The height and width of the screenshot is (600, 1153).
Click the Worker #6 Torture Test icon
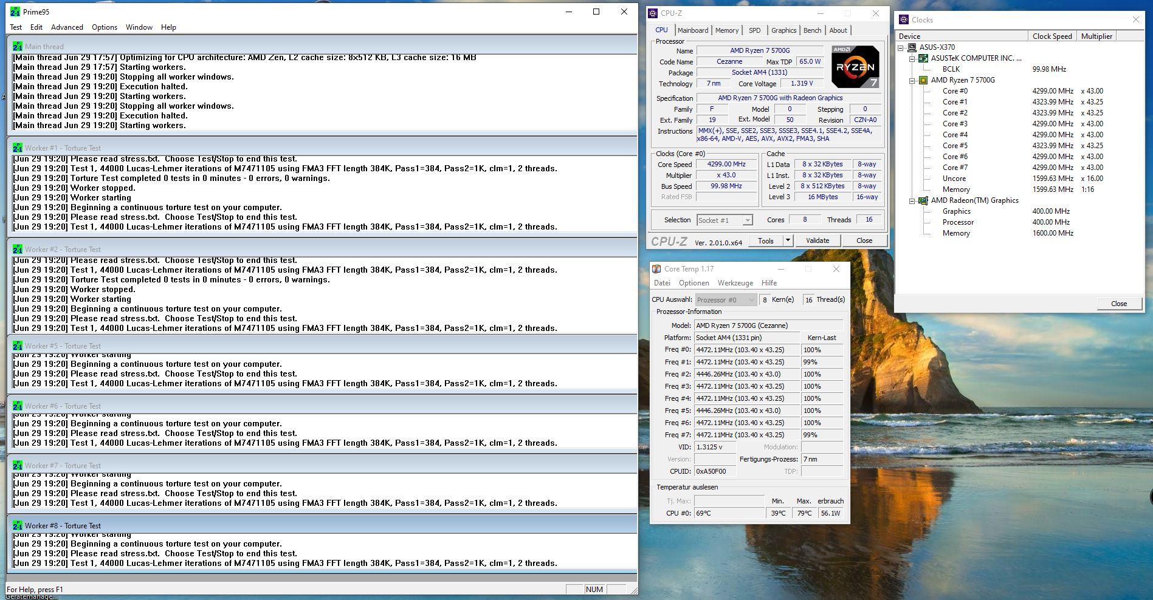(18, 406)
